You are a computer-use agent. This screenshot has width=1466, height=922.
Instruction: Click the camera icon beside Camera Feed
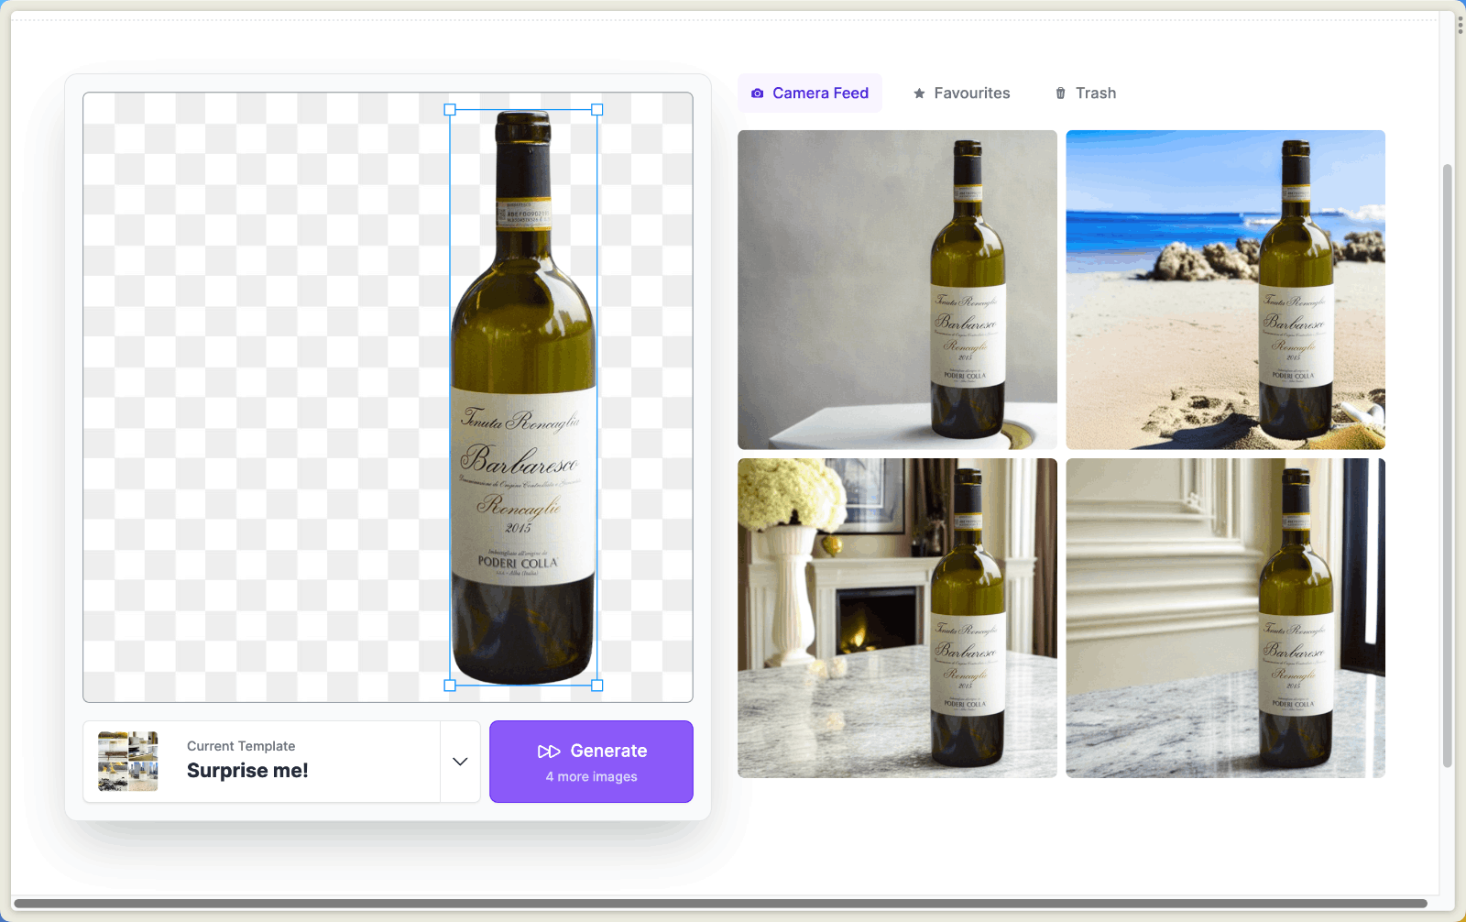pyautogui.click(x=757, y=93)
